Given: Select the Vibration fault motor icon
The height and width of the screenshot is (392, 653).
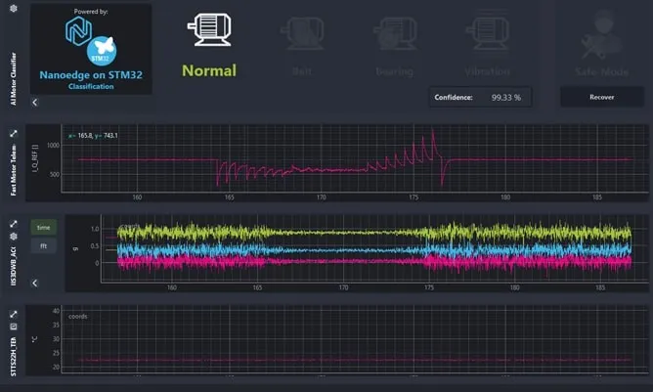Looking at the screenshot, I should (x=487, y=36).
